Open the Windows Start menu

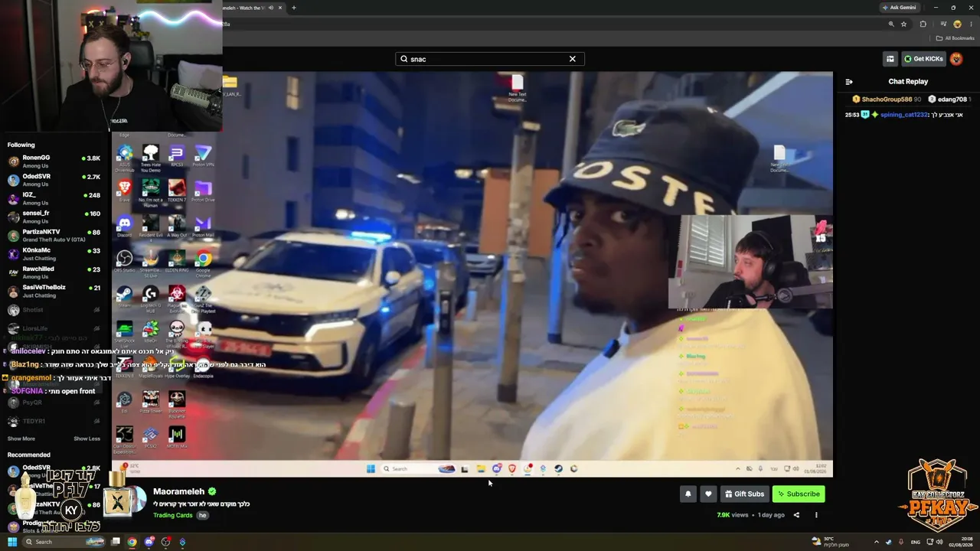pos(12,542)
